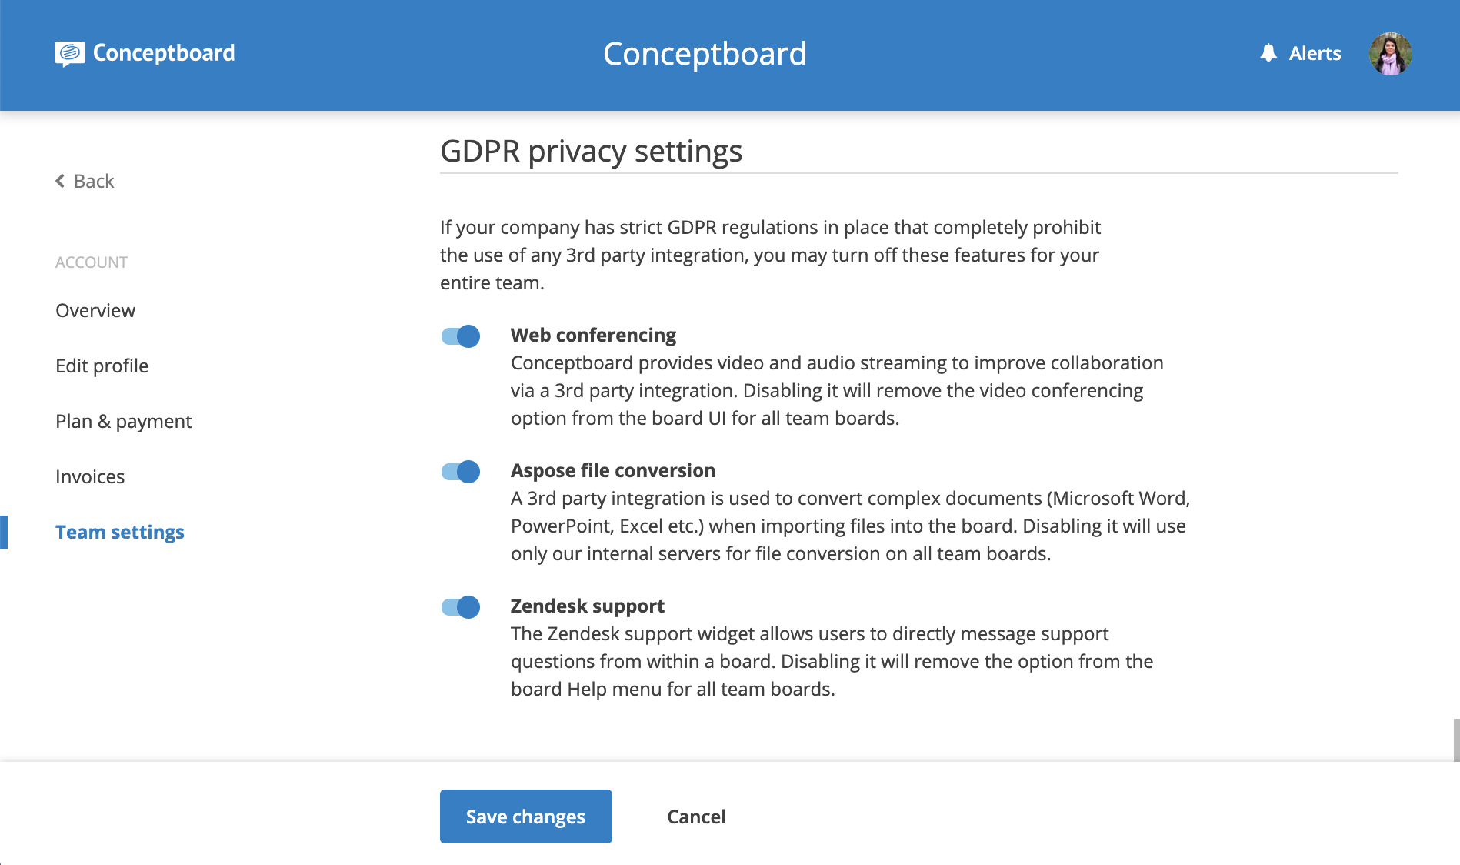Screen dimensions: 1460x865
Task: Click the Alerts bell icon
Action: 1268,53
